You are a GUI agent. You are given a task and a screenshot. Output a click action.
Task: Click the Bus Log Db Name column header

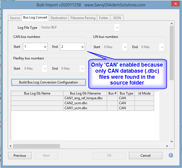coord(37,93)
